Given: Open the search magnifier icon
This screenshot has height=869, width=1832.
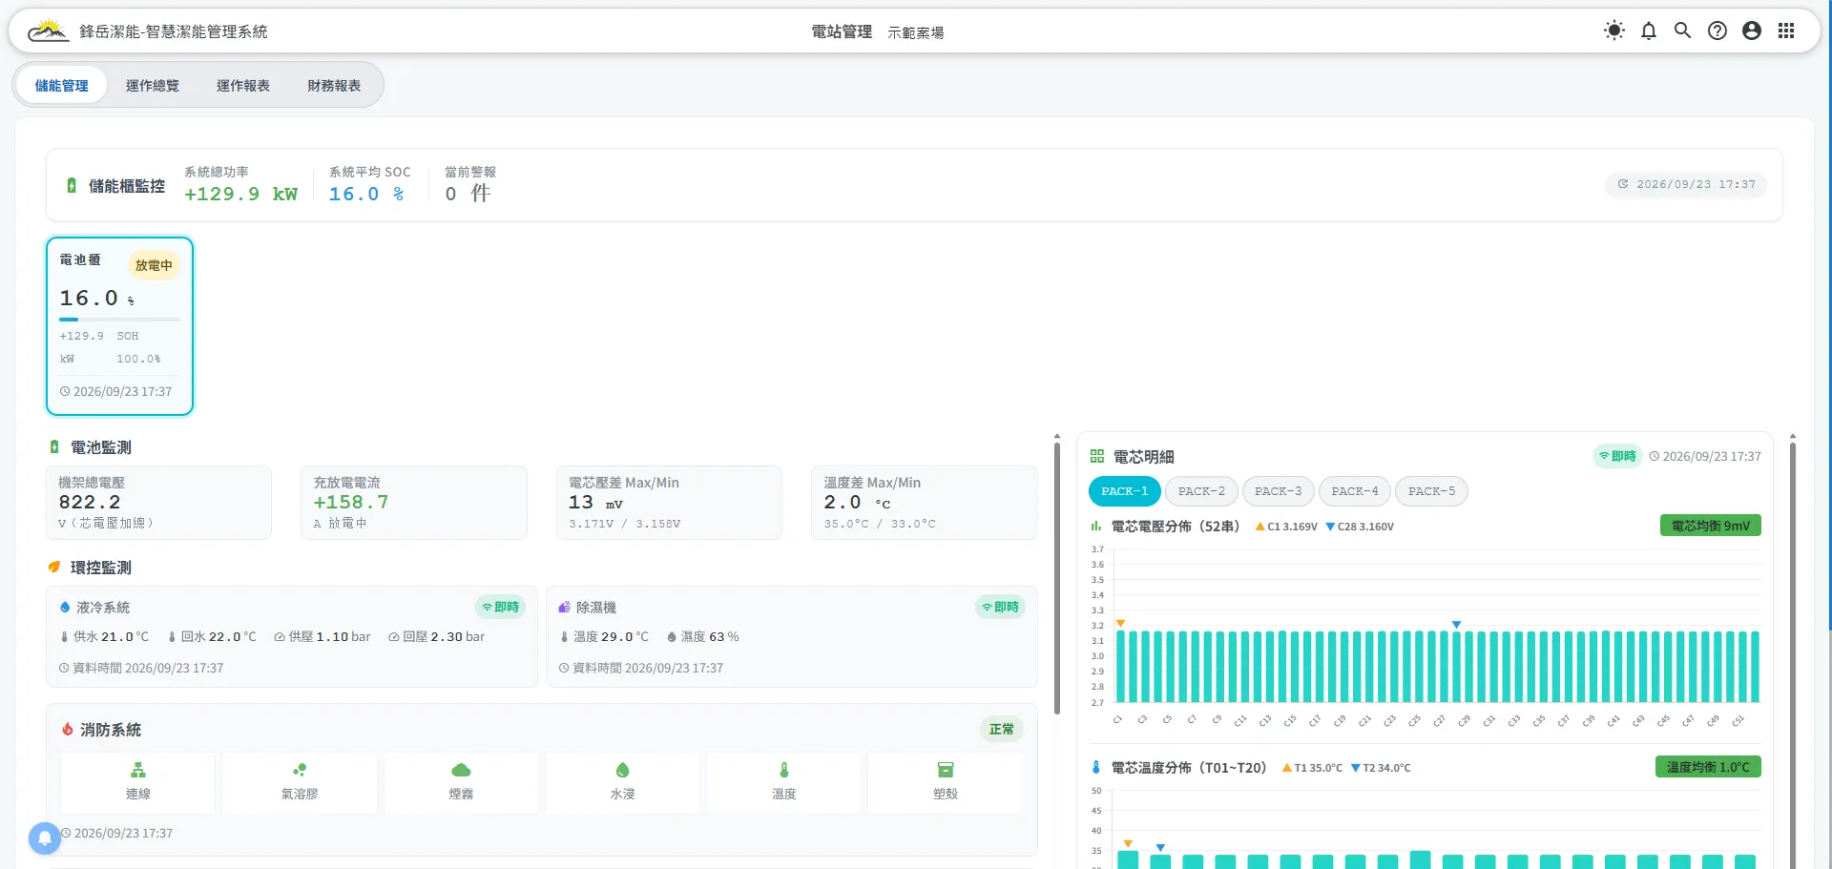Looking at the screenshot, I should 1682,31.
